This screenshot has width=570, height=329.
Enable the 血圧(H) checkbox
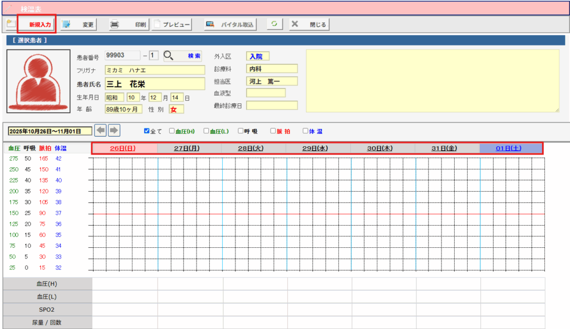pyautogui.click(x=173, y=131)
